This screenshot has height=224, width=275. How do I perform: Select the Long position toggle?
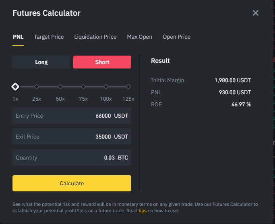pos(41,62)
